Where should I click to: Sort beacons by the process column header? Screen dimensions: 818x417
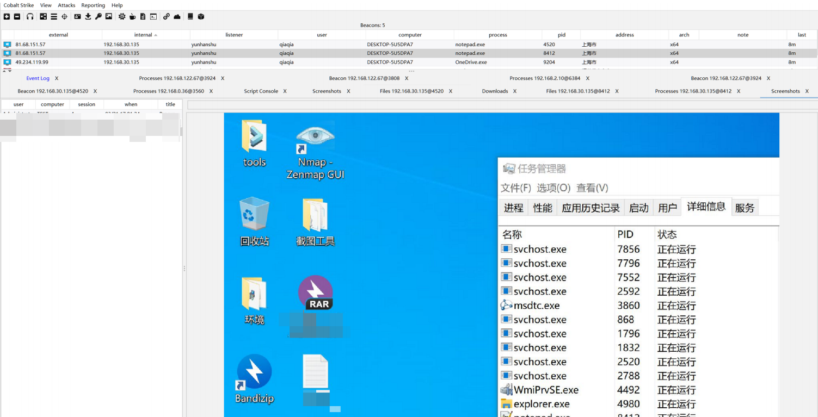(497, 35)
